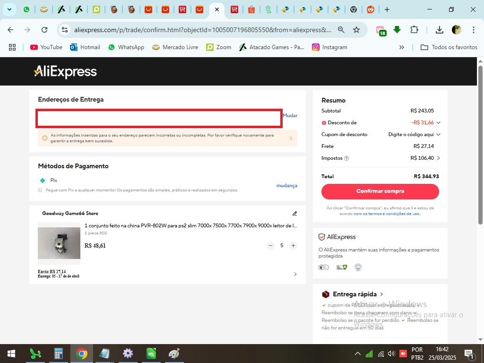Click the Impostos help question icon
484x363 pixels.
click(346, 158)
